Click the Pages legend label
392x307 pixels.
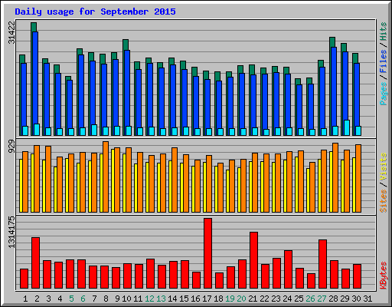click(384, 94)
